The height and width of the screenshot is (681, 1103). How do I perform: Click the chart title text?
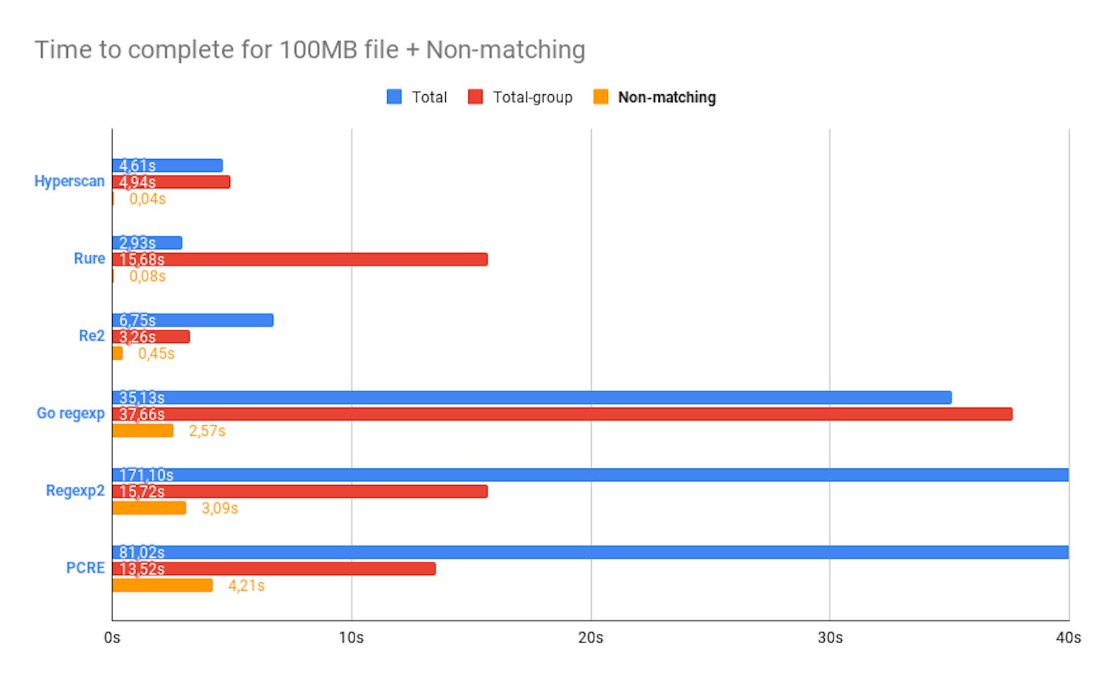(x=310, y=49)
